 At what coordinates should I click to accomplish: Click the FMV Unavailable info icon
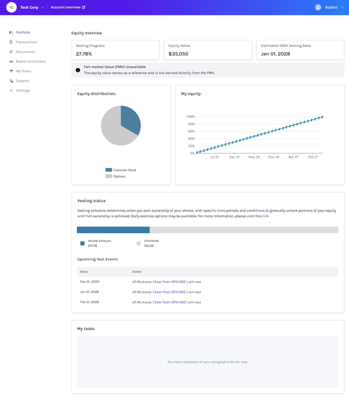click(x=78, y=70)
